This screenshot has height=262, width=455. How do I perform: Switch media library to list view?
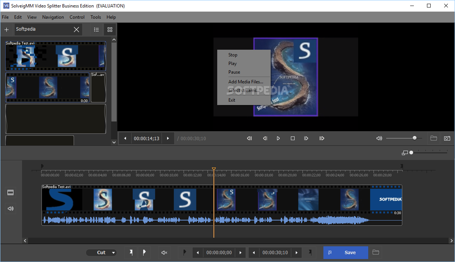pyautogui.click(x=96, y=30)
